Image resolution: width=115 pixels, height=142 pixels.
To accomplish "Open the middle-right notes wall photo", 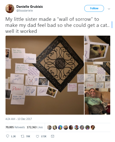I will coord(97,75).
